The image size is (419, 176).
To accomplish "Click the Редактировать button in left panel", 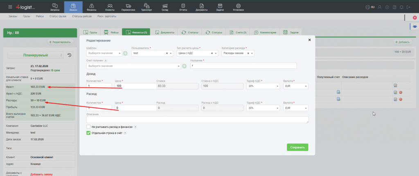I will click(60, 42).
